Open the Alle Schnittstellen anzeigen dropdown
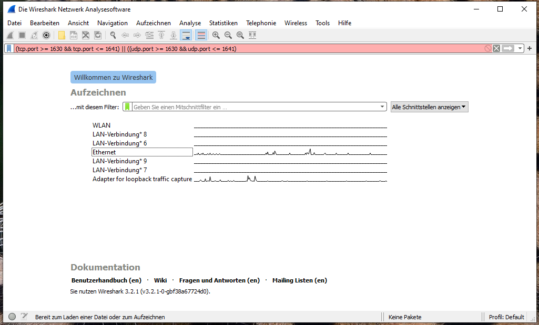This screenshot has height=325, width=539. (428, 107)
